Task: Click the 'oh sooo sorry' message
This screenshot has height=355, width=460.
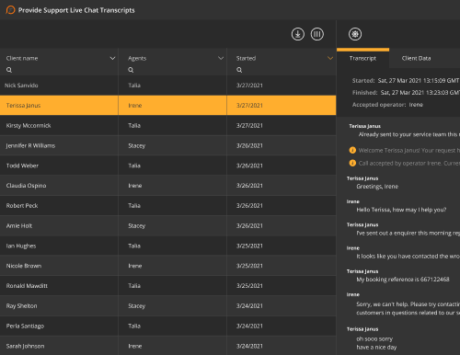Action: click(x=374, y=338)
